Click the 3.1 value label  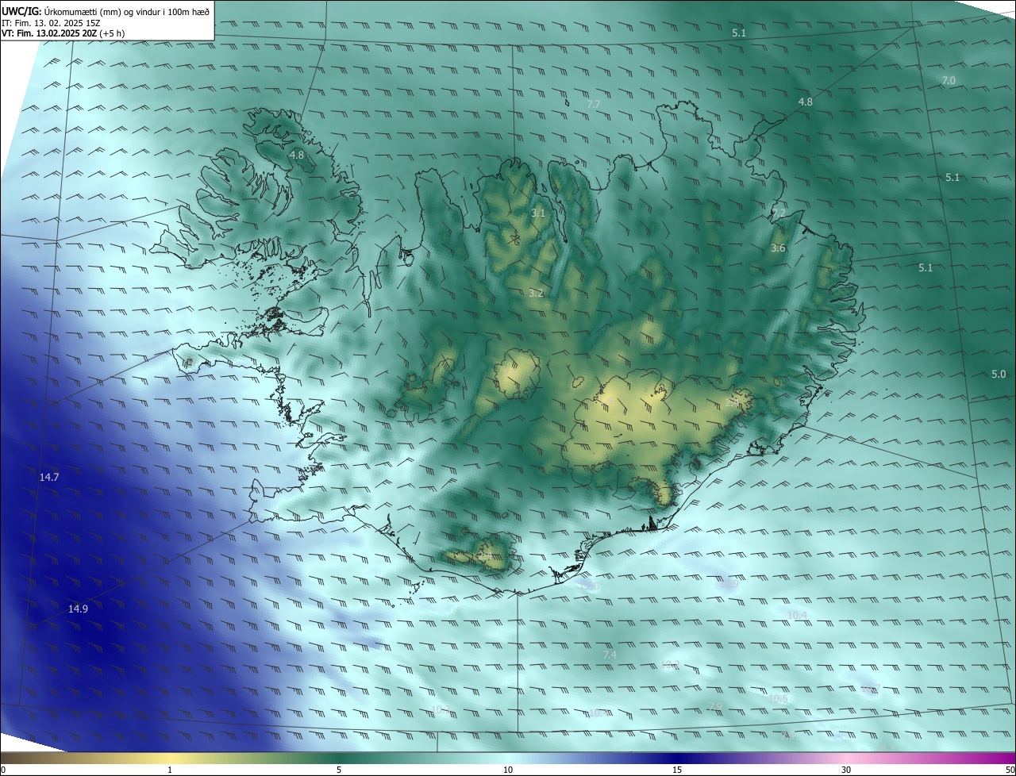click(x=538, y=213)
